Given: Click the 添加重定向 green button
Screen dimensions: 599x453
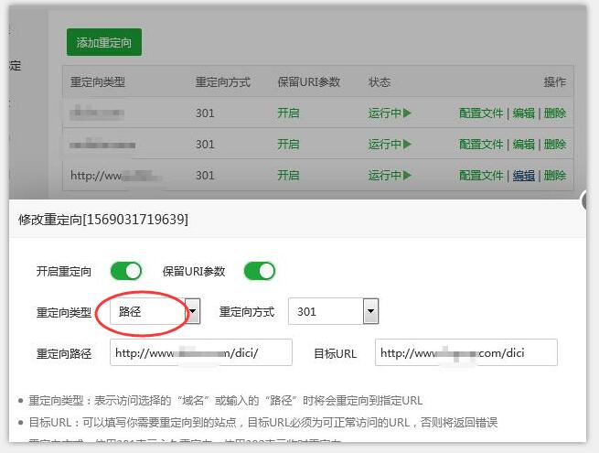Looking at the screenshot, I should 104,42.
